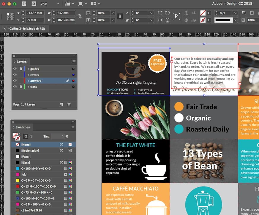
Task: Click the X position field
Action: [35, 13]
